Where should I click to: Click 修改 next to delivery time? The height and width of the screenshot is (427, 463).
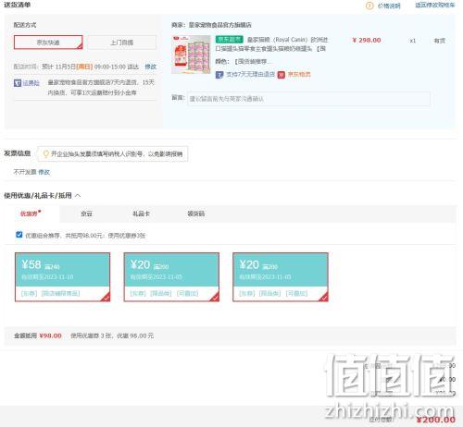(x=151, y=67)
